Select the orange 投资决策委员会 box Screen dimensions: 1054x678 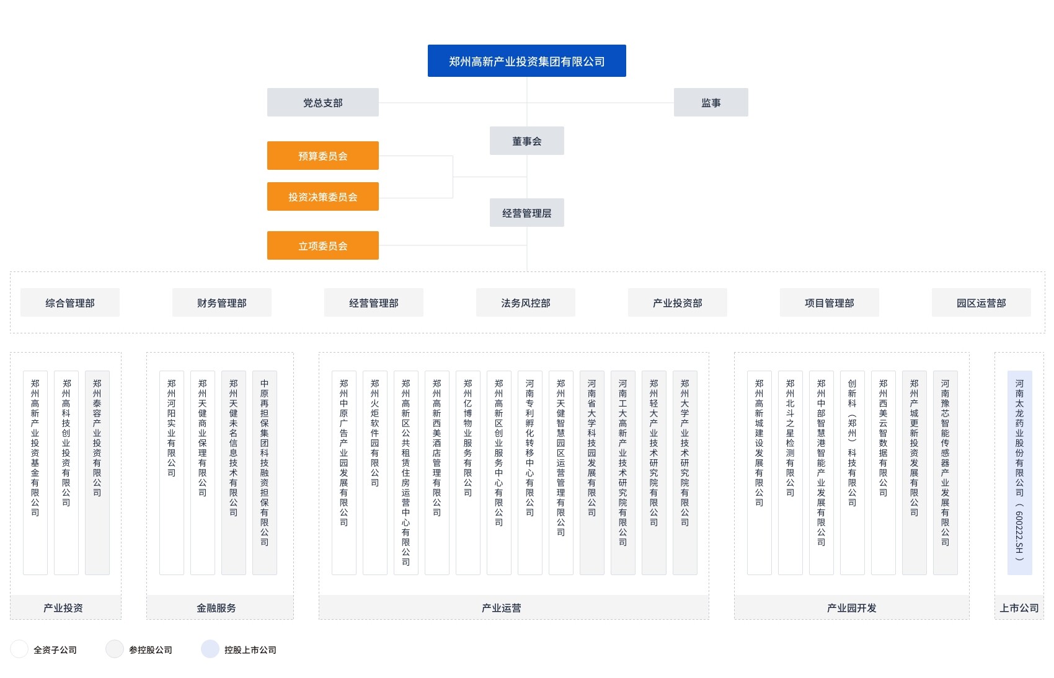pos(322,196)
